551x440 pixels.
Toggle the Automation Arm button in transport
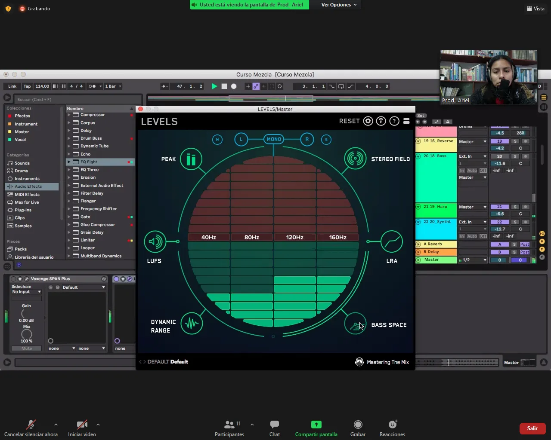pos(256,86)
